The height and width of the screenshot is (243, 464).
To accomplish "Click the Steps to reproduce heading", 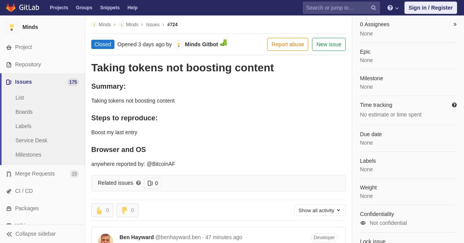I will tap(125, 118).
